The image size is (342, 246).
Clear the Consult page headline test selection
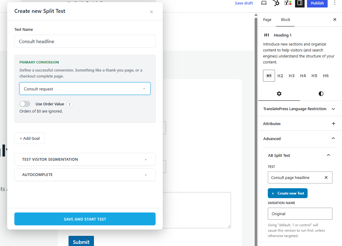pyautogui.click(x=326, y=177)
